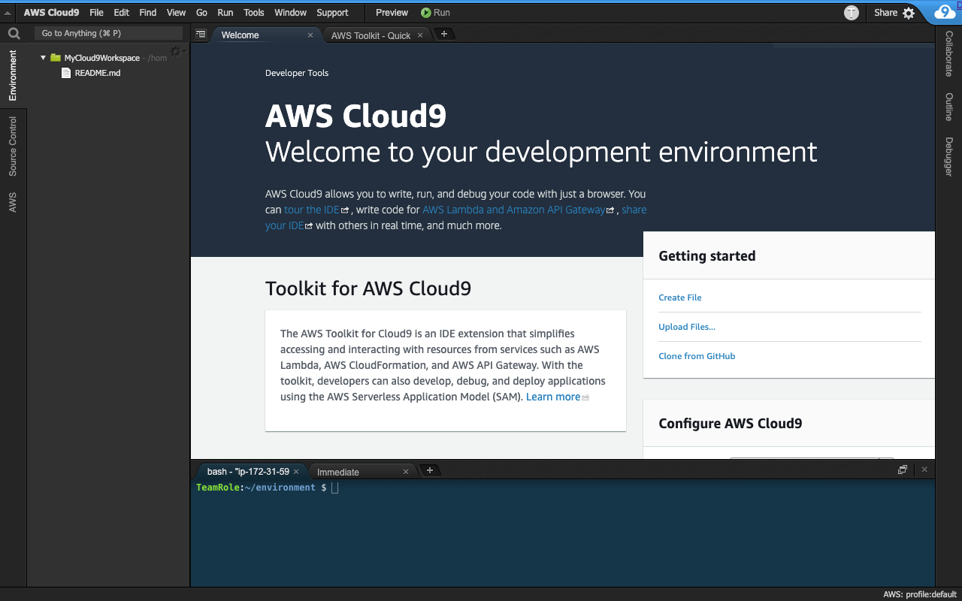
Task: Follow the 'tour the IDE' link
Action: tap(312, 210)
